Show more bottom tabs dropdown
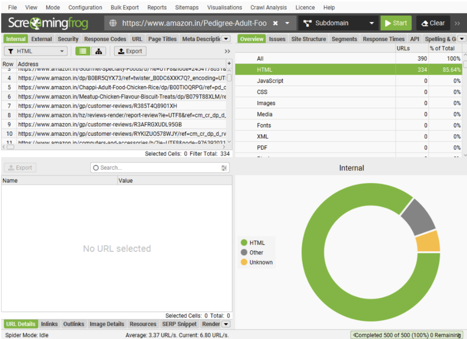467x339 pixels. click(226, 324)
